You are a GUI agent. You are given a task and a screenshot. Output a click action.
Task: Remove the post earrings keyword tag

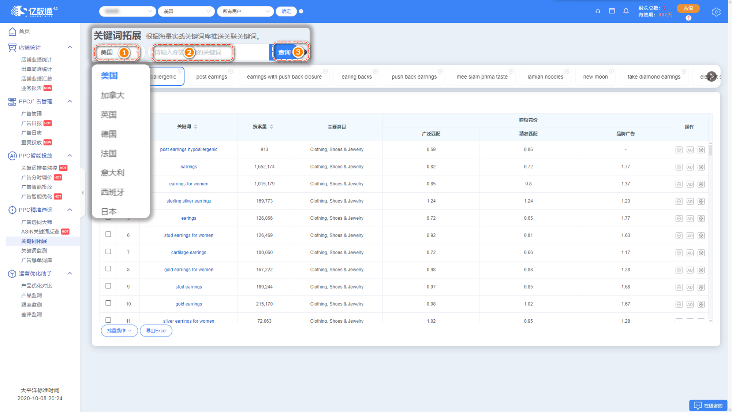point(231,71)
